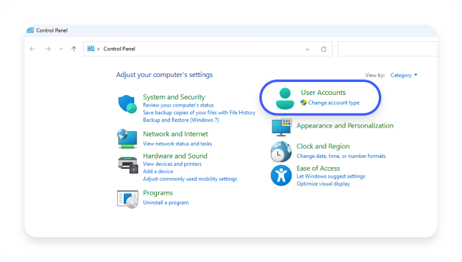Screen dimensions: 462x262
Task: Open the Appearance and Personalization monitor icon
Action: click(x=282, y=128)
